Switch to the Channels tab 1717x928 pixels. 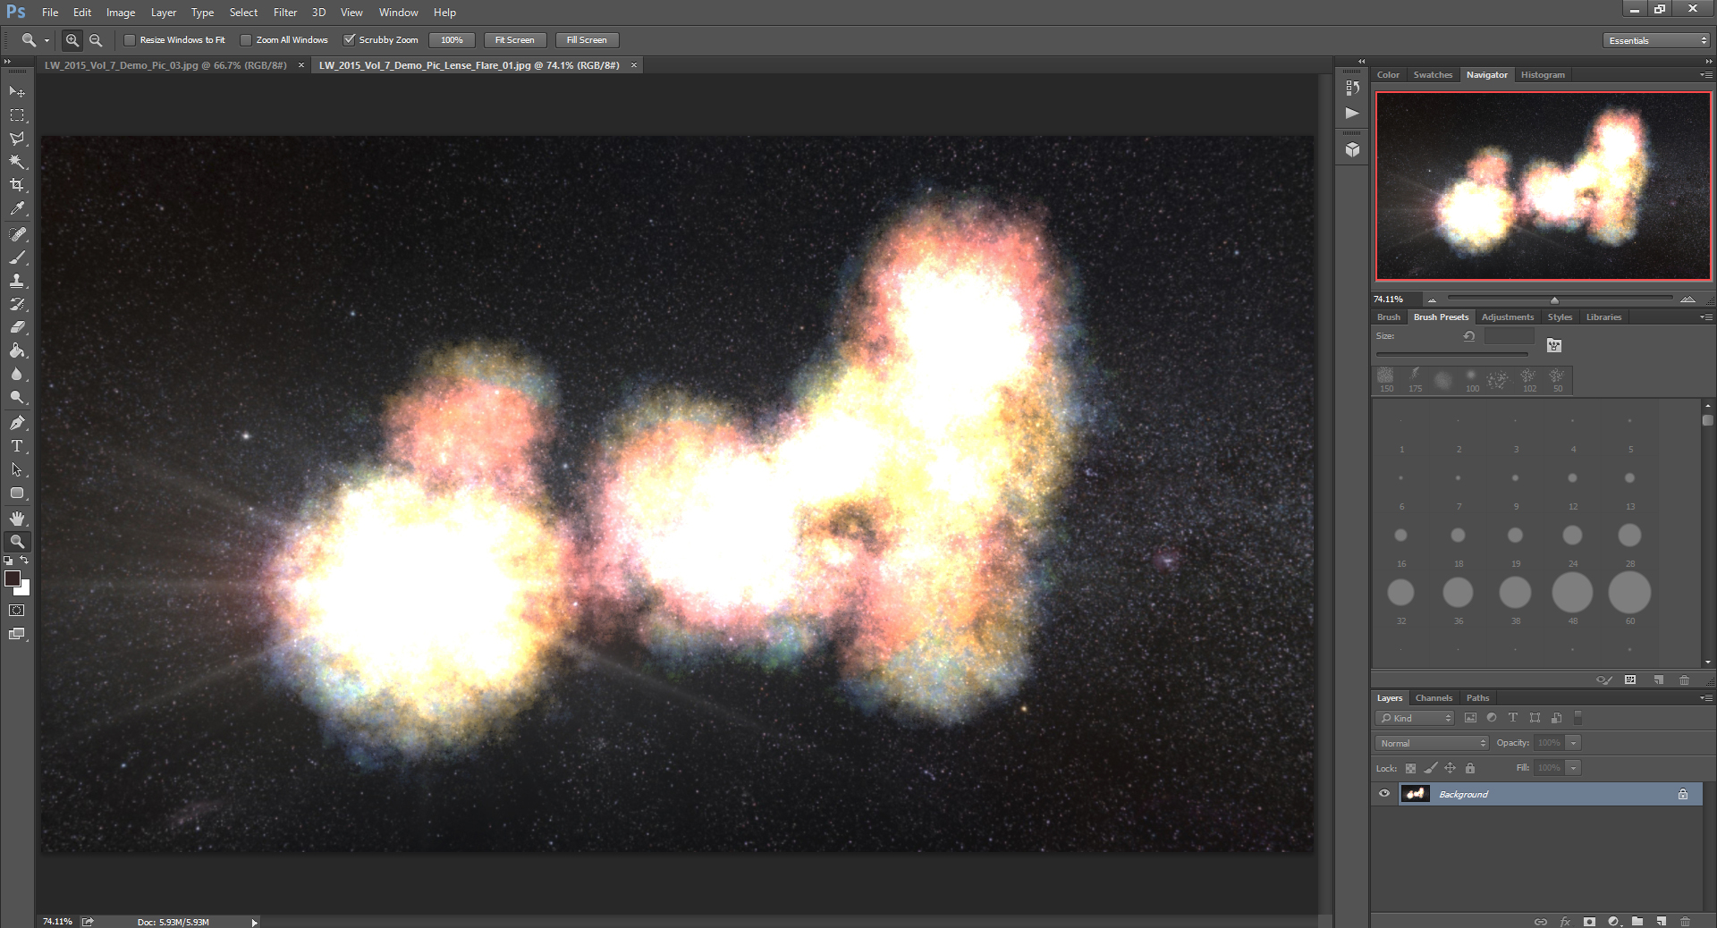click(1434, 698)
